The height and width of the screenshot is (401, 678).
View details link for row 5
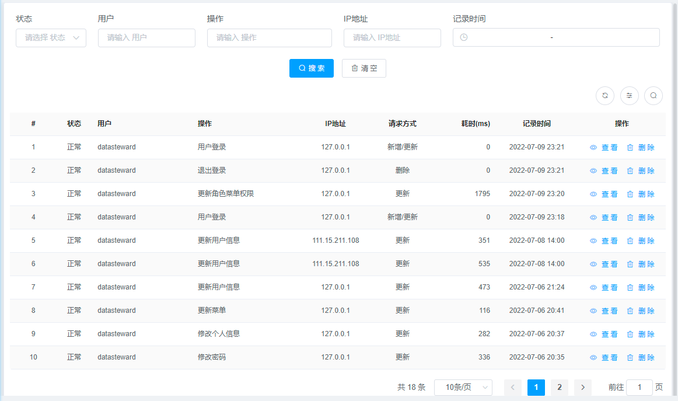(x=604, y=241)
